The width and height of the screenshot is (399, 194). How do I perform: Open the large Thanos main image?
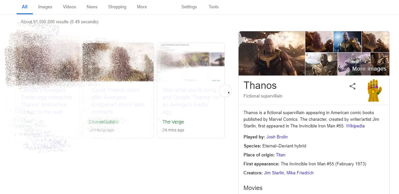point(271,53)
